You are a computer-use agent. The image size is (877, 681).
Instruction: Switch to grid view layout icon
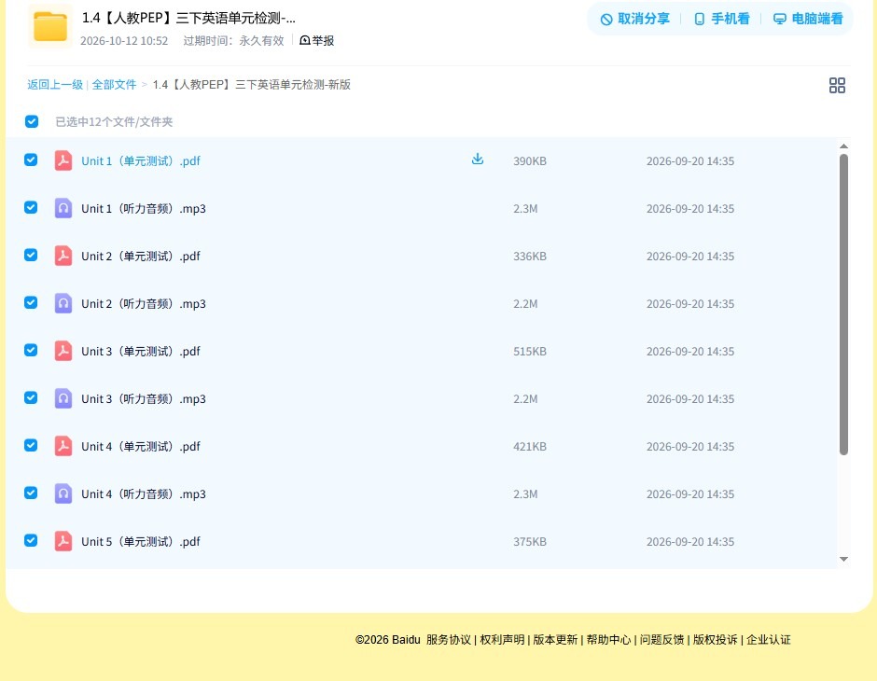[837, 85]
